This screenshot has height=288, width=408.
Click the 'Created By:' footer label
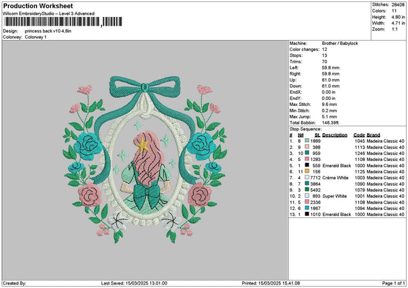(x=14, y=283)
